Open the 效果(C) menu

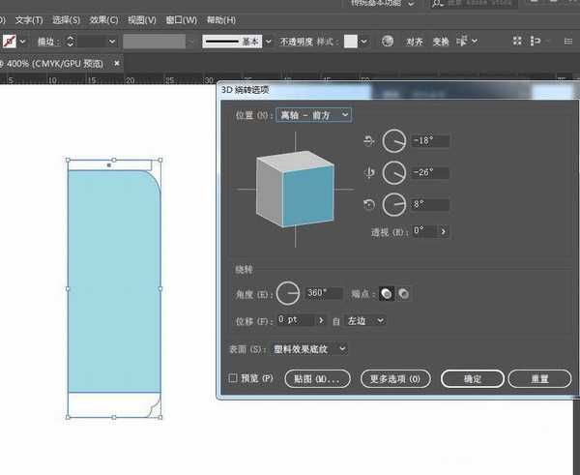pos(103,19)
